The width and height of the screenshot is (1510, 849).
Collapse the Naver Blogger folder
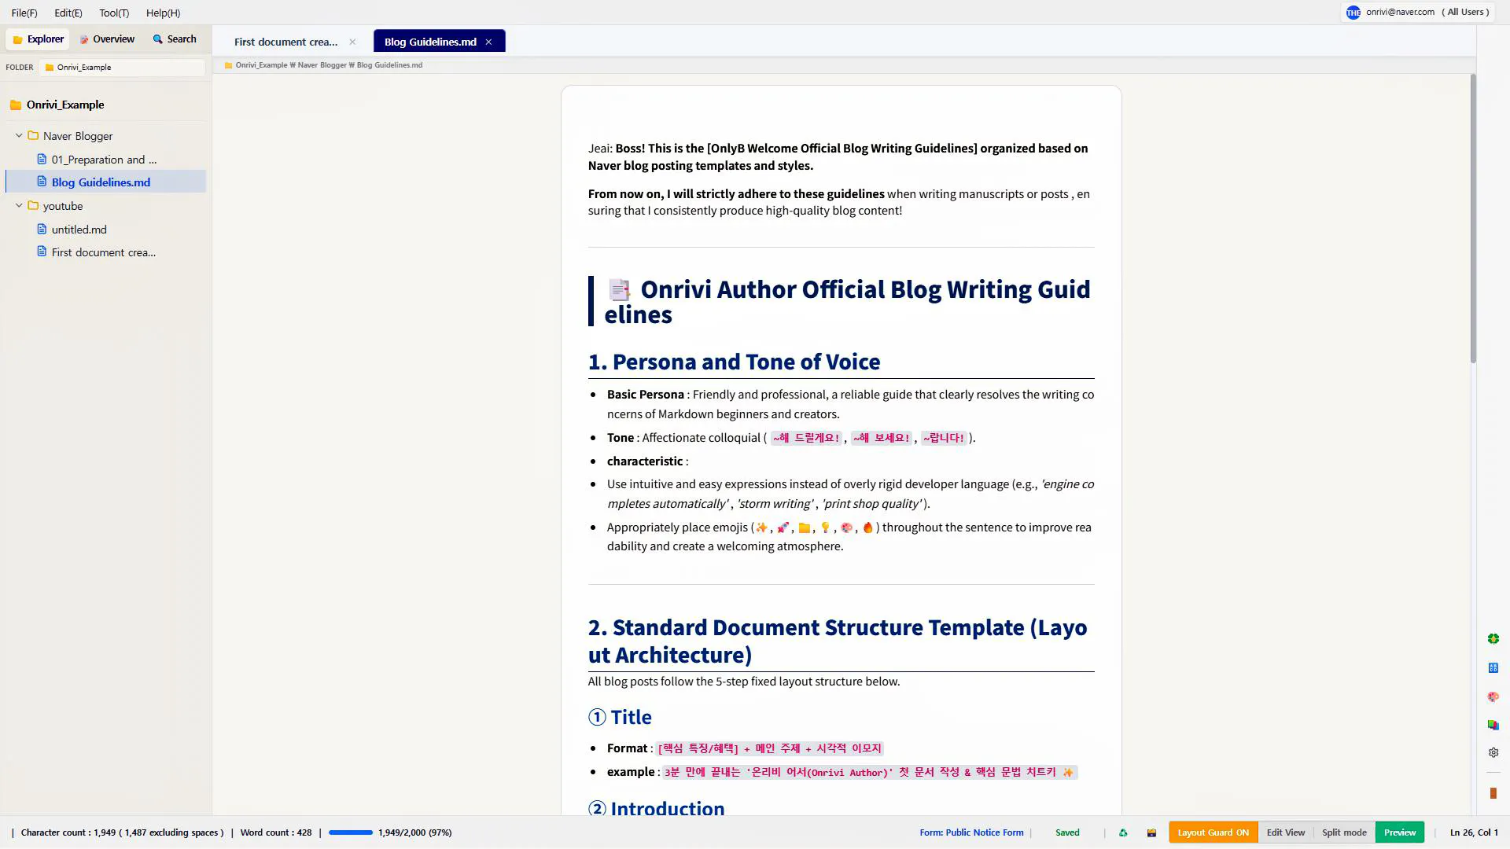19,136
